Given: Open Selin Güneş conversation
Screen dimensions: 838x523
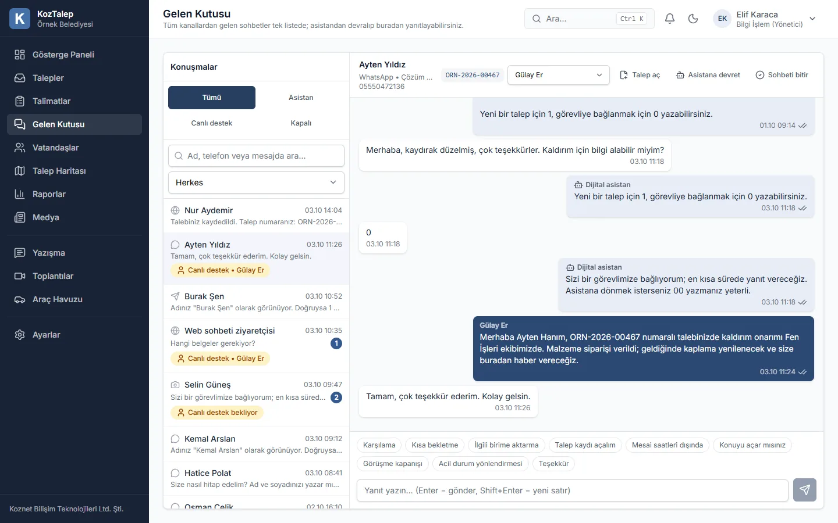Looking at the screenshot, I should [x=256, y=400].
